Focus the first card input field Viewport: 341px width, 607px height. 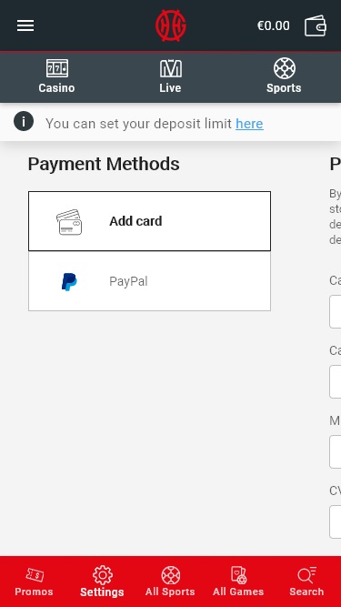point(336,311)
